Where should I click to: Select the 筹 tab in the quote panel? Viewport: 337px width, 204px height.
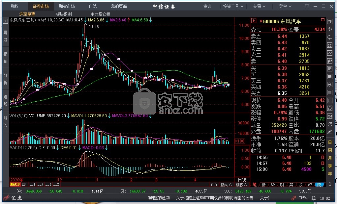[x=291, y=185]
